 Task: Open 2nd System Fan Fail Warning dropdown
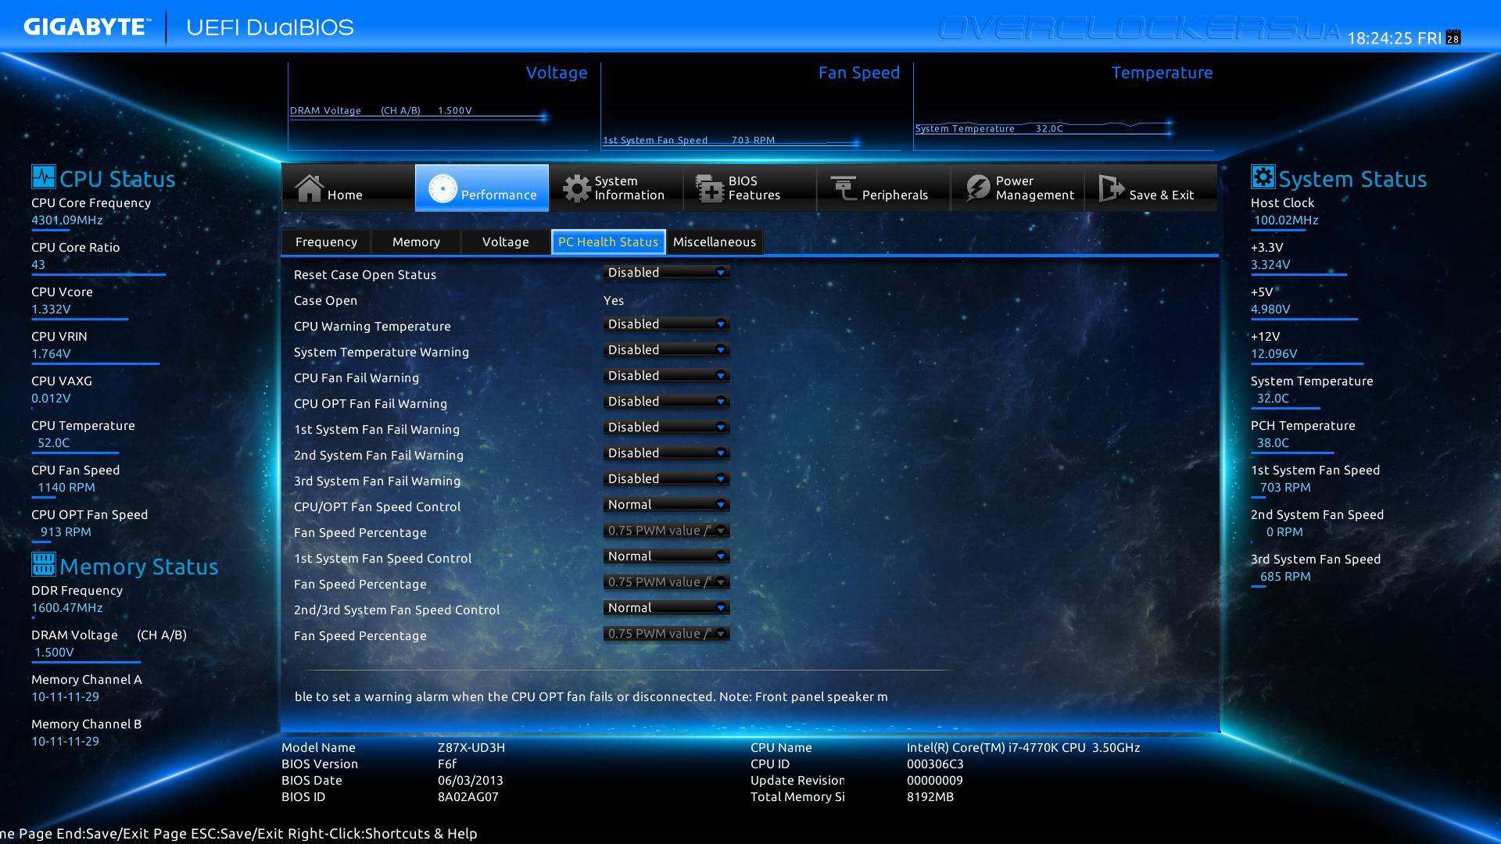pyautogui.click(x=667, y=453)
